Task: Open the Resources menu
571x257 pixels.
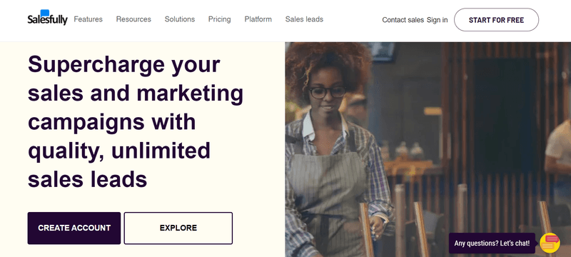Action: 133,19
